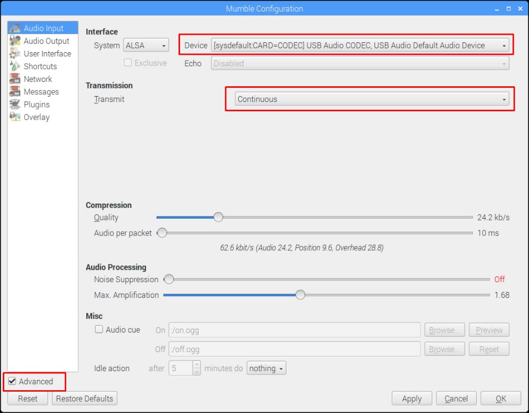Click the red Off noise suppression value
This screenshot has height=413, width=529.
[x=499, y=279]
